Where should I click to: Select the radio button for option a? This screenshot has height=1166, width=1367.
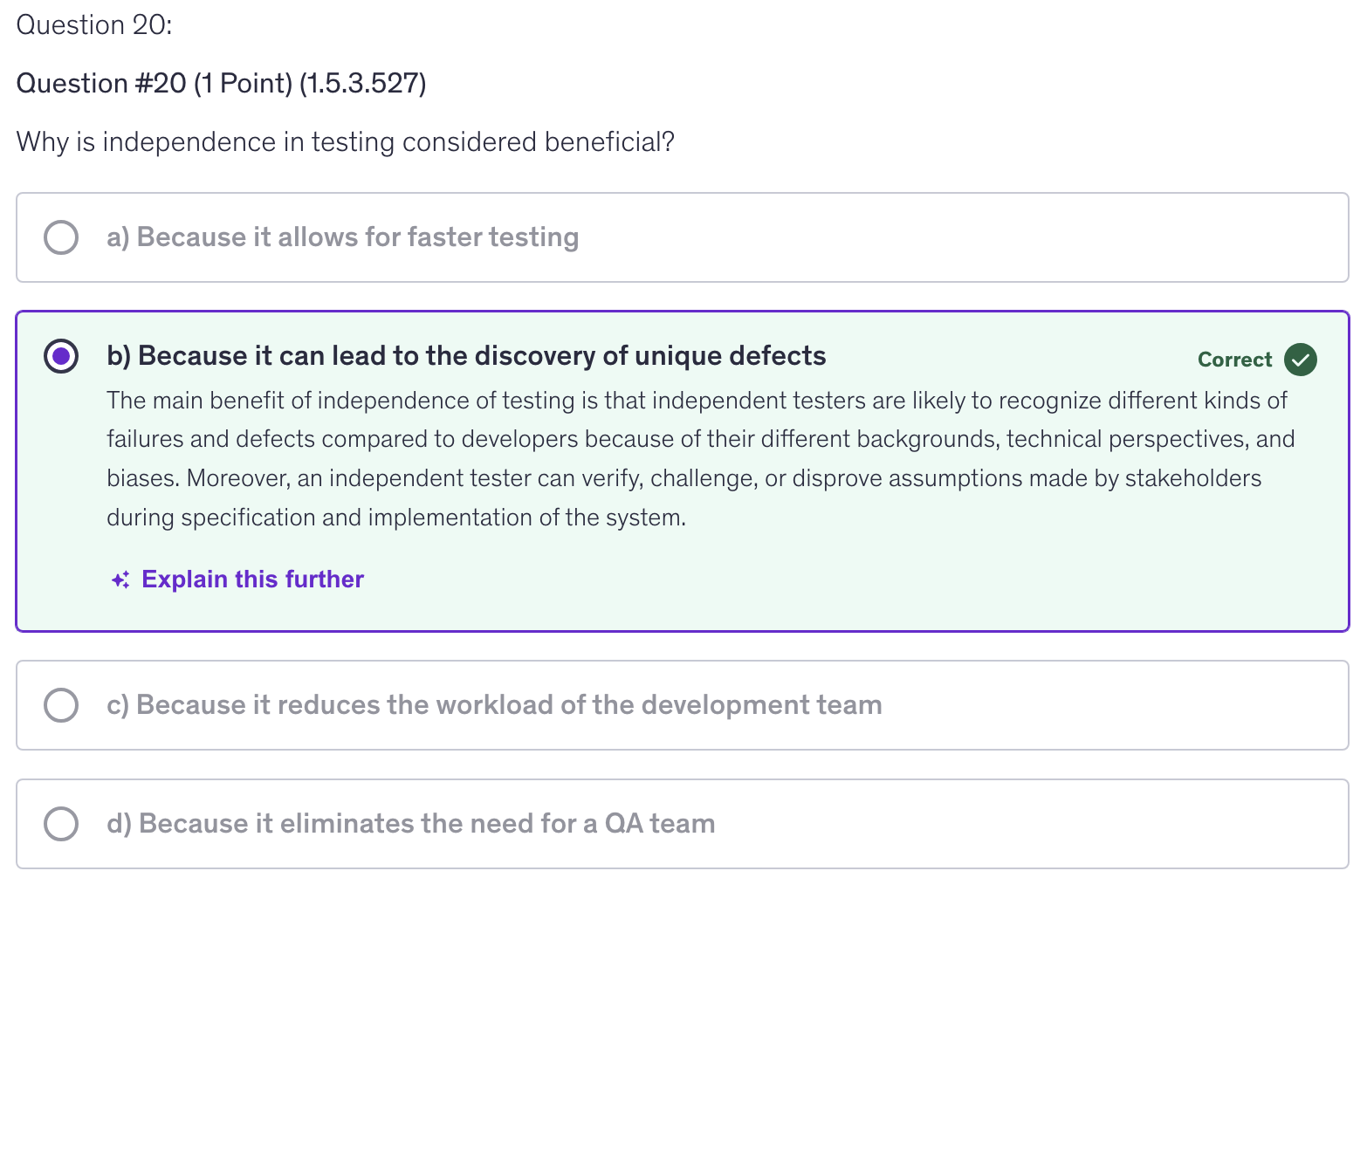pos(61,237)
